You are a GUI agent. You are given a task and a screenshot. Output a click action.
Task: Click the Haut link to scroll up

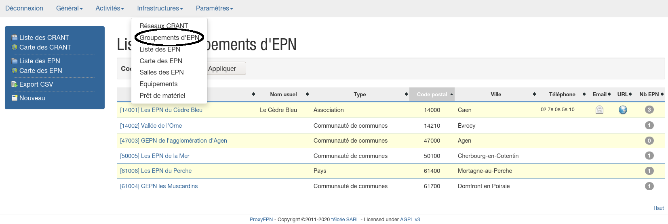click(x=658, y=208)
